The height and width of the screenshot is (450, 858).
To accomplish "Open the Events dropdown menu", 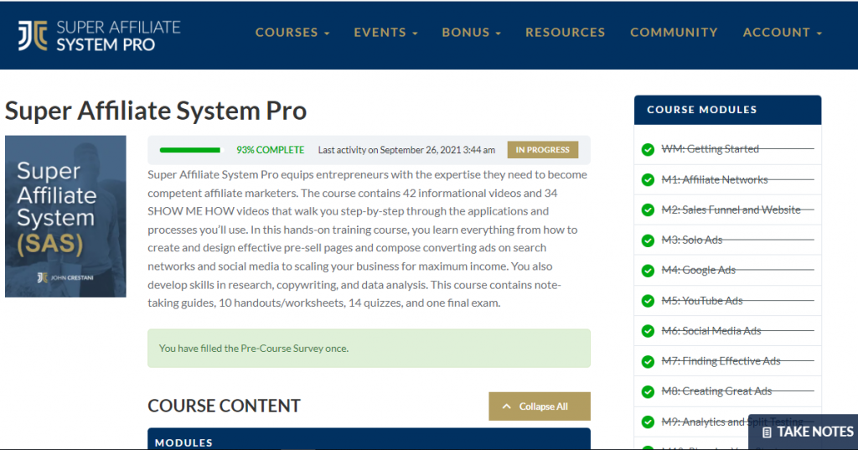I will pos(385,33).
